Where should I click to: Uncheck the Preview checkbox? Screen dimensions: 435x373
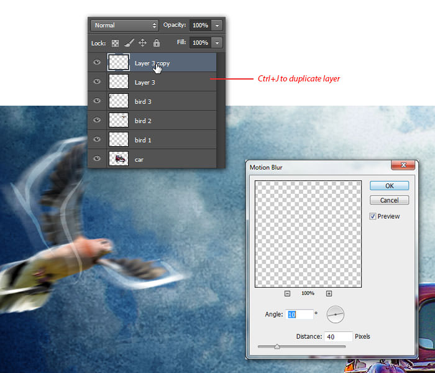[x=373, y=216]
